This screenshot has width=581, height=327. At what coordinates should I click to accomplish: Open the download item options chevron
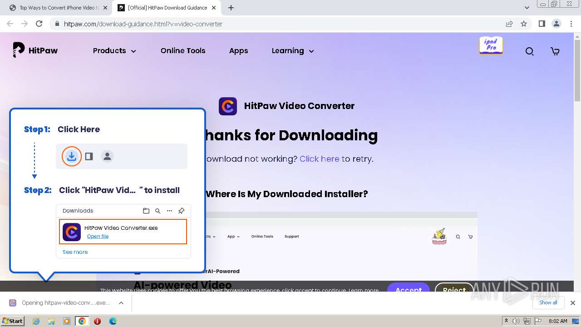(121, 303)
